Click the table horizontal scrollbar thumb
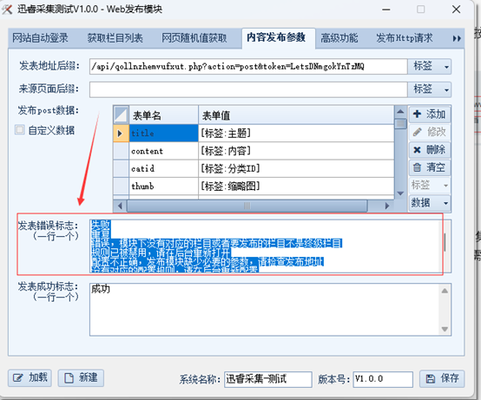The width and height of the screenshot is (481, 400). coord(247,206)
